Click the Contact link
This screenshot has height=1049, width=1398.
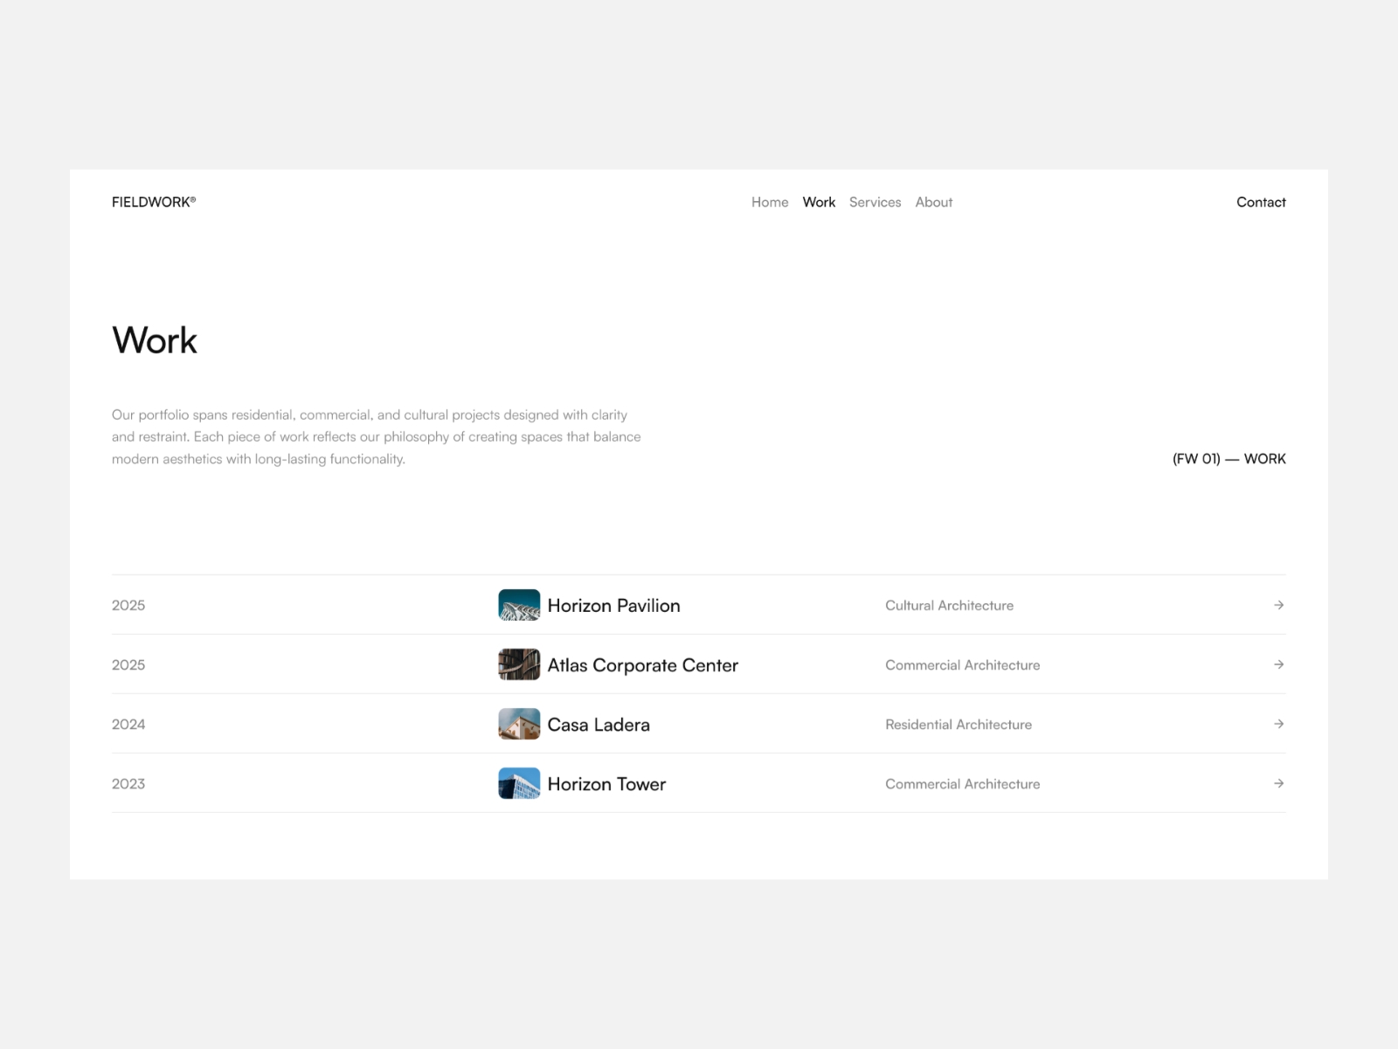pyautogui.click(x=1261, y=202)
